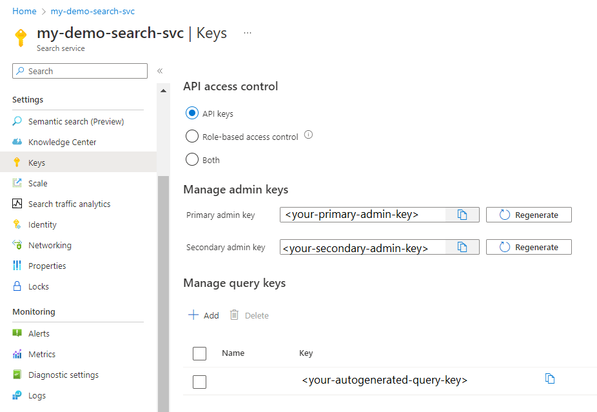Check the query key row checkbox
This screenshot has width=597, height=412.
tap(200, 382)
